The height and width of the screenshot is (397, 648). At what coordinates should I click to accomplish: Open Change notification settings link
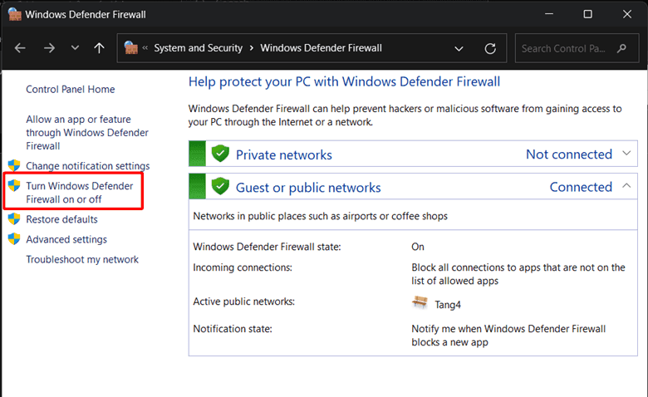[x=87, y=165]
